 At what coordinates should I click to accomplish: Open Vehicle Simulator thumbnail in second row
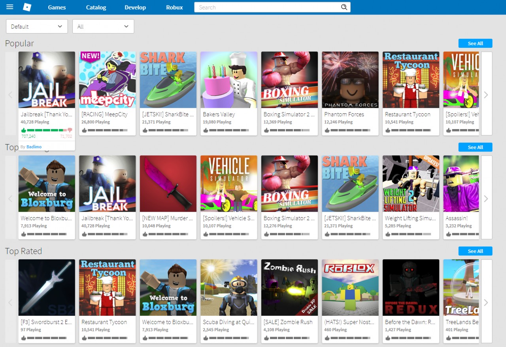[229, 184]
